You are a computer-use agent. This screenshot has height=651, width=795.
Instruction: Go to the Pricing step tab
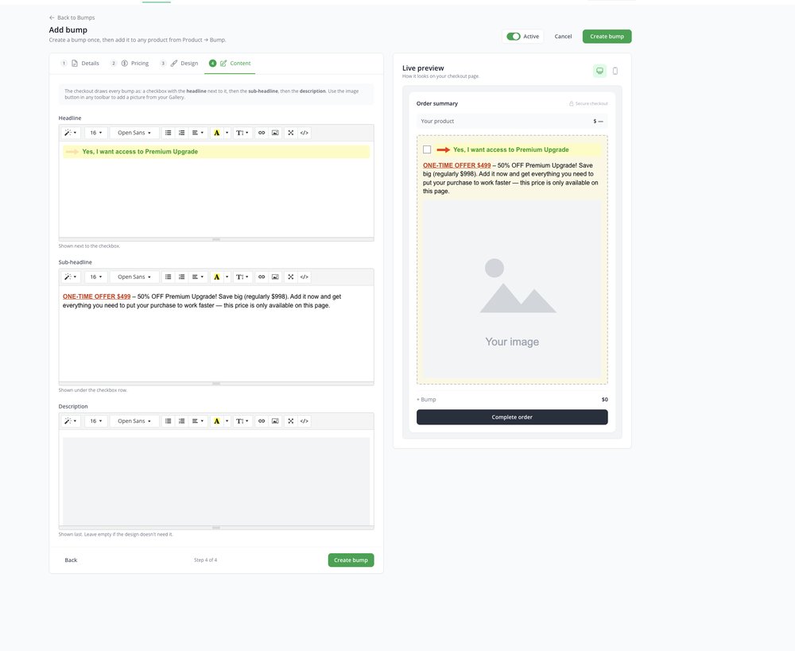[130, 64]
